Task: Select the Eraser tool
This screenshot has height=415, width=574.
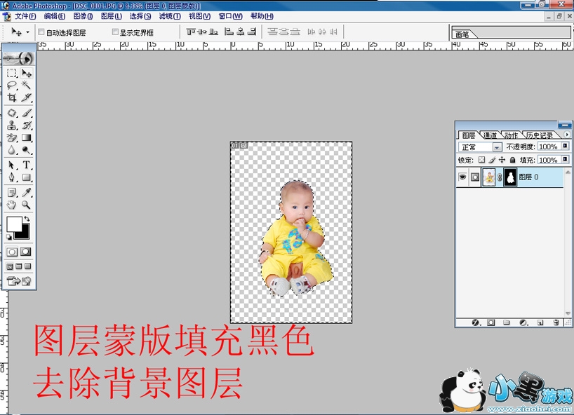Action: tap(12, 138)
